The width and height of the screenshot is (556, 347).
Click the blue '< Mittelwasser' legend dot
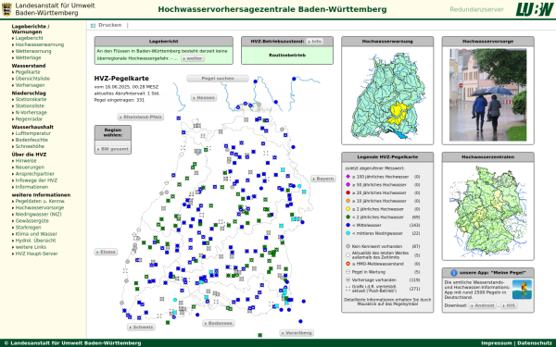tap(347, 225)
